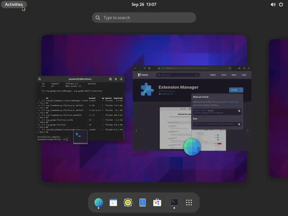Click the browser reload button
Viewport: 288px width, 216px height.
point(145,68)
